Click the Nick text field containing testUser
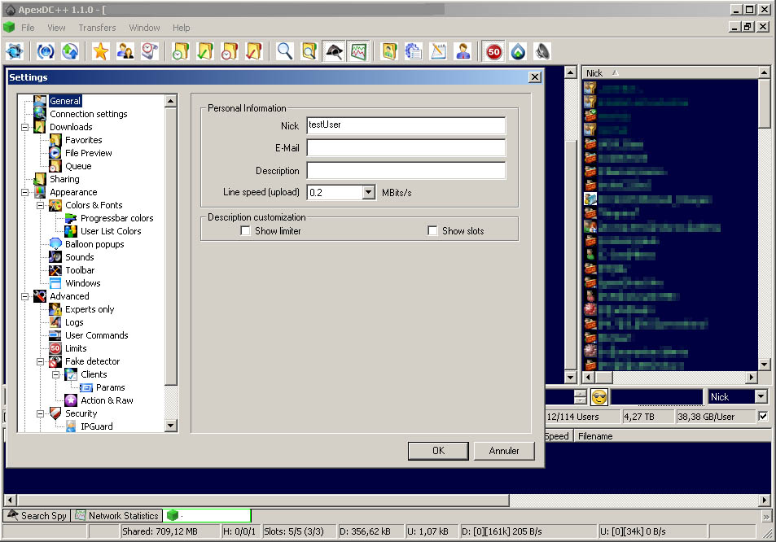776x542 pixels. click(406, 125)
